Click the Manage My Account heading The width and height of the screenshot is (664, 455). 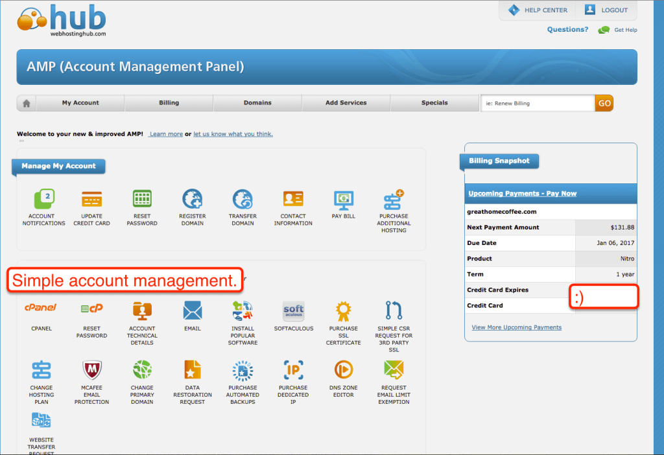coord(58,166)
